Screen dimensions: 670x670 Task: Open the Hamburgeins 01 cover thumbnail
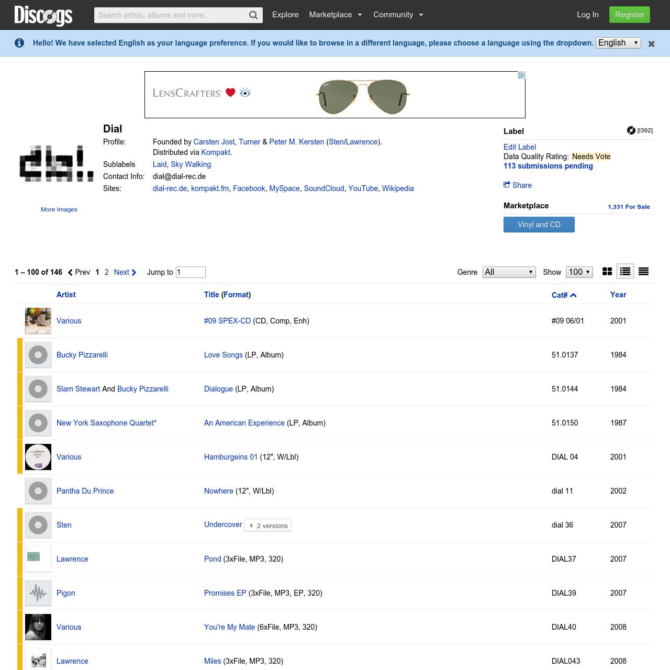pyautogui.click(x=38, y=457)
